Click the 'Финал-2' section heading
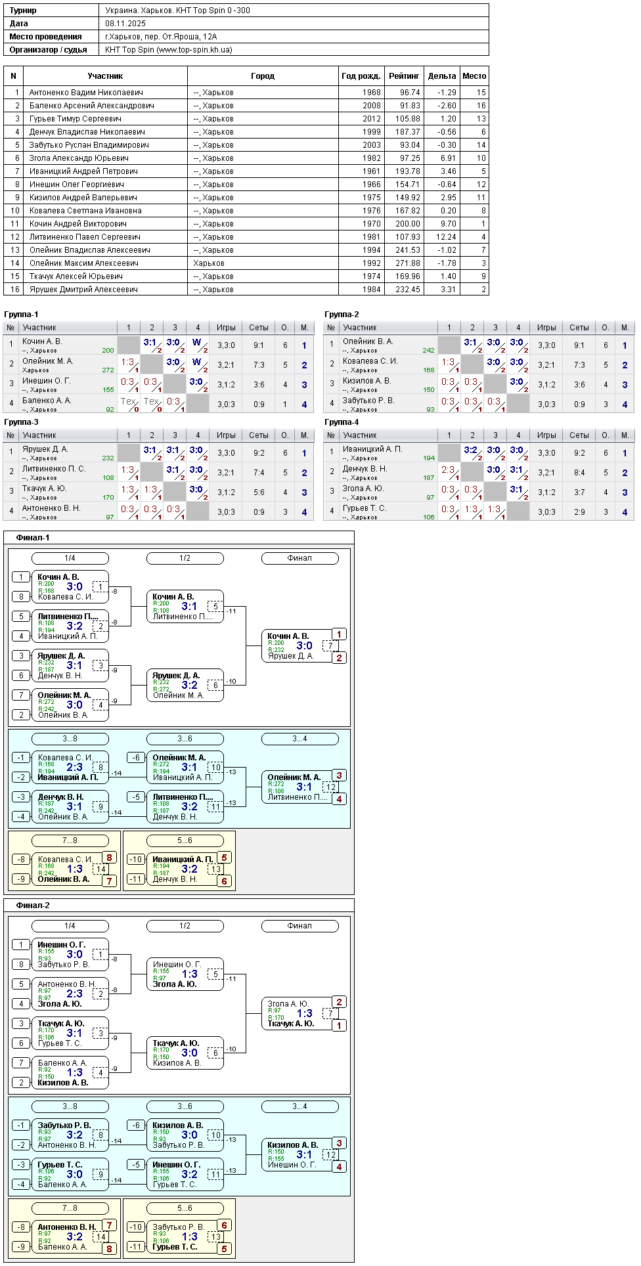Screen dimensions: 641x1266 pos(33,906)
